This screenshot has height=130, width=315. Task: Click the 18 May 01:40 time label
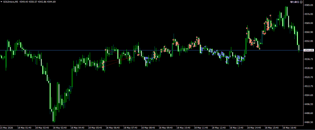click(x=25, y=128)
